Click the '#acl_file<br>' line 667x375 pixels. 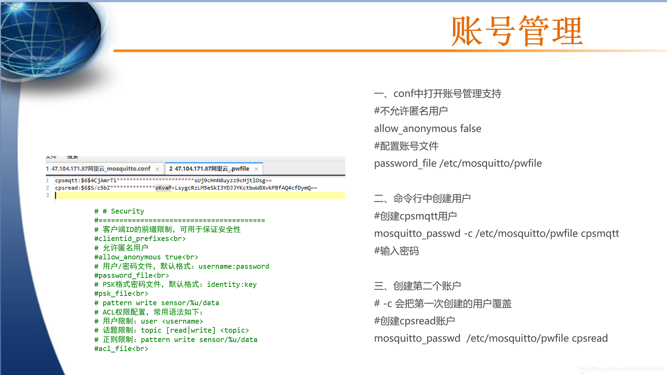[121, 349]
